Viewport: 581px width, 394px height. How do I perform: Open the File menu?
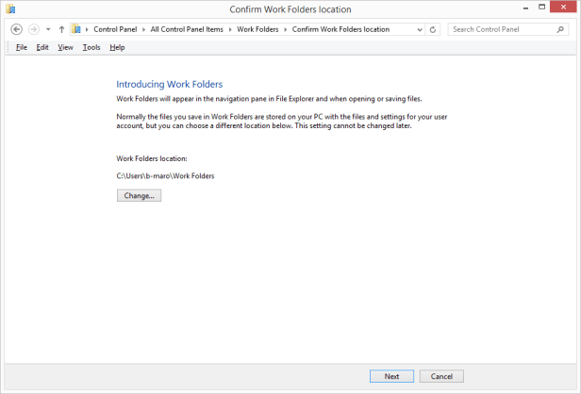[x=21, y=47]
